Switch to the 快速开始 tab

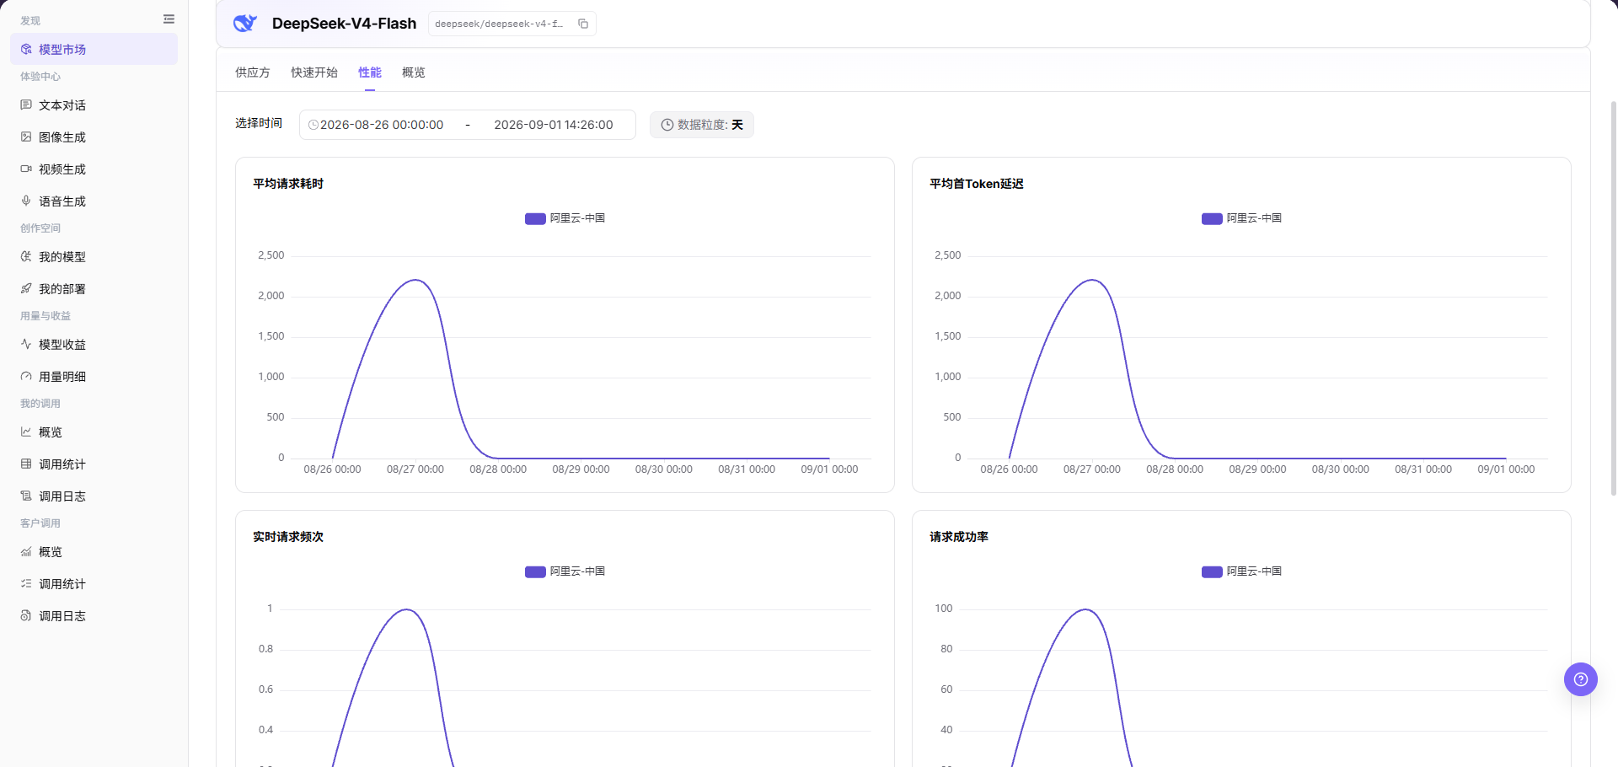tap(314, 72)
